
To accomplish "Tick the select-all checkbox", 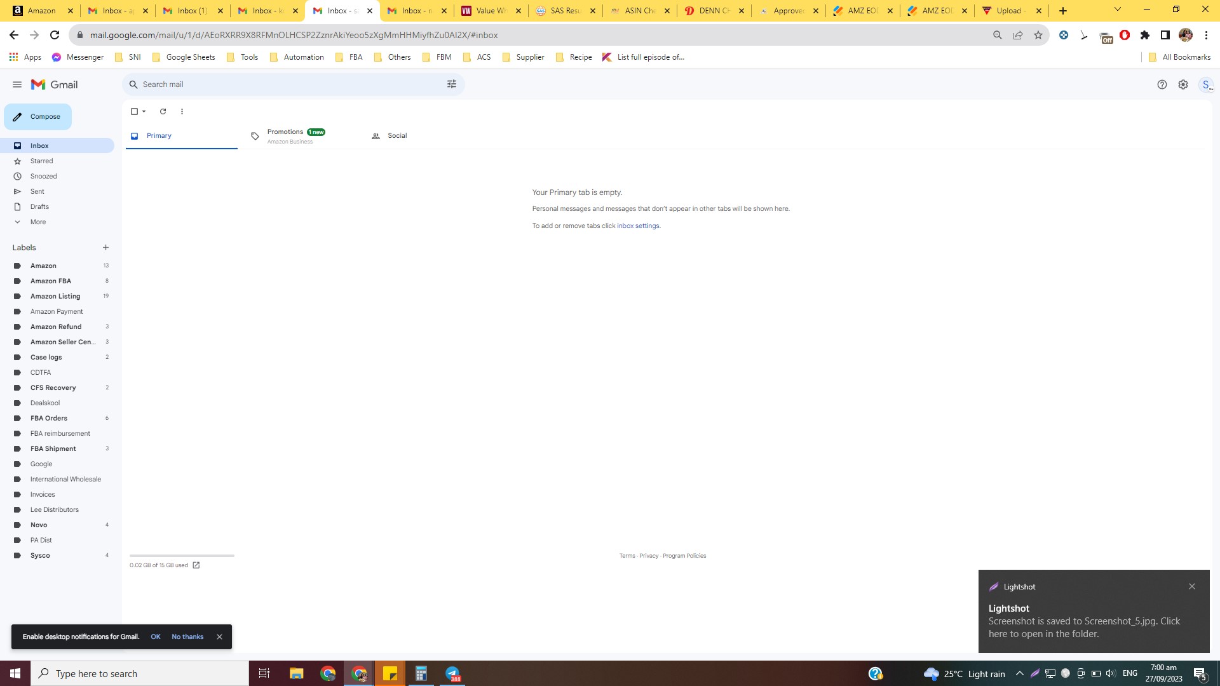I will point(134,112).
